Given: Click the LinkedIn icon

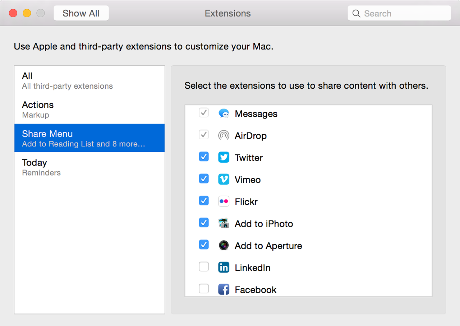Looking at the screenshot, I should (224, 267).
